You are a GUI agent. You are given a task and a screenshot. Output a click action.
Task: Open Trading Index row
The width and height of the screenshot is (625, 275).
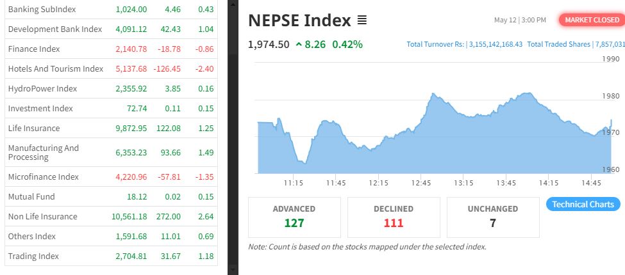[33, 256]
